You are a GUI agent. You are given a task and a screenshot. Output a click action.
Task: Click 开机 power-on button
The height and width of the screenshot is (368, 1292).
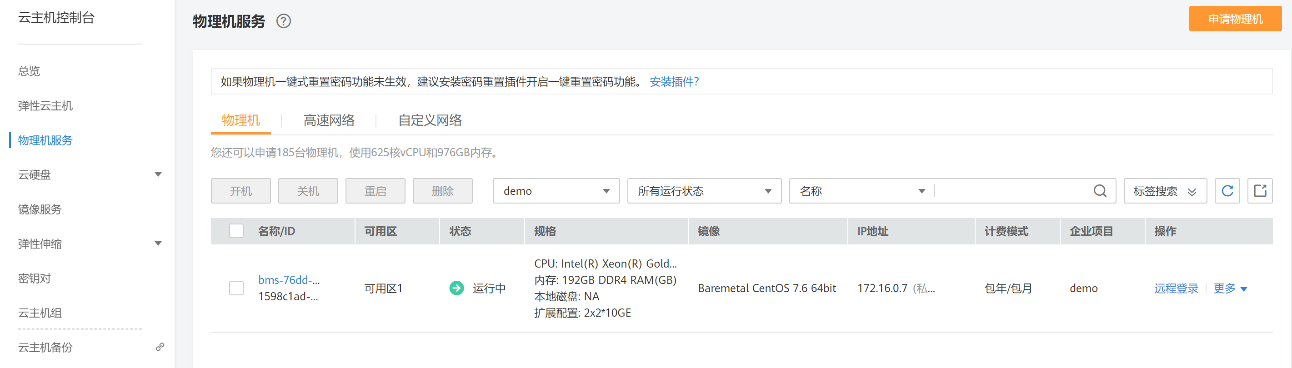(241, 191)
